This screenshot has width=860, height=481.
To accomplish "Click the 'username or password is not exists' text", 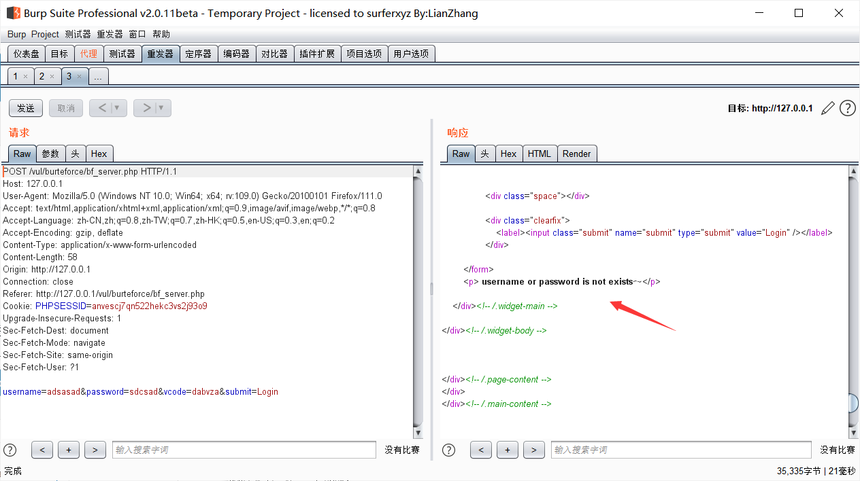I will (x=557, y=281).
